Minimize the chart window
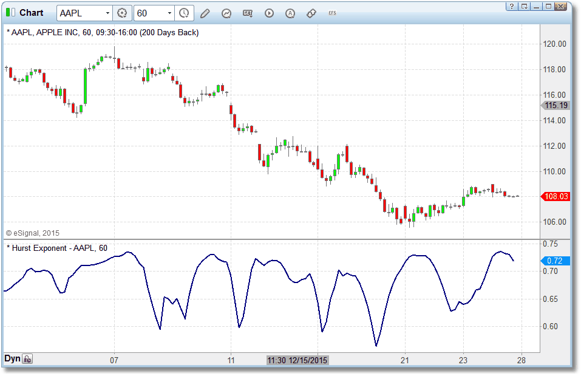581x376 pixels. (536, 6)
